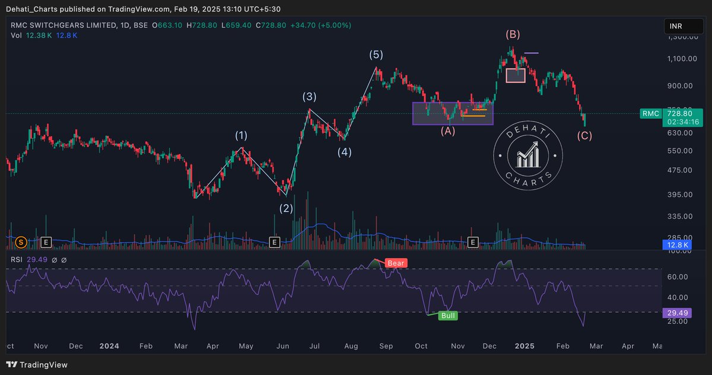This screenshot has height=375, width=712.
Task: Click the 395.00 price axis level
Action: pyautogui.click(x=679, y=195)
